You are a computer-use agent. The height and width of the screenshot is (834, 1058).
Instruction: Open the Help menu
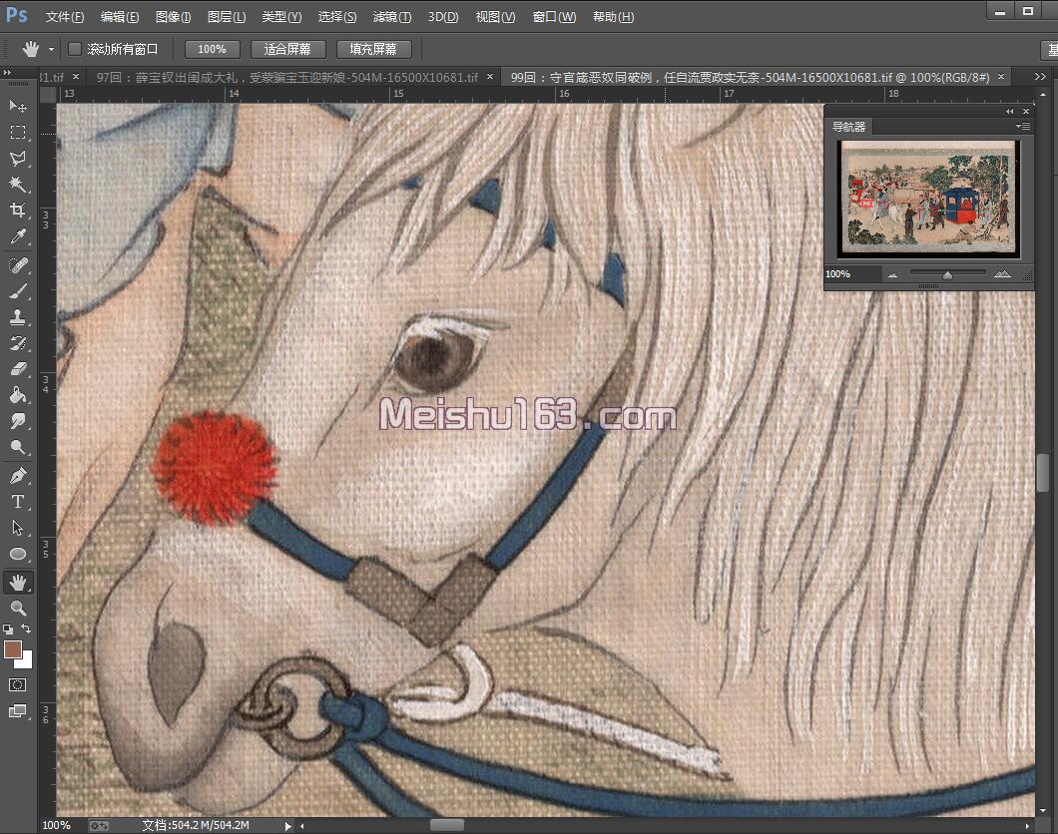point(613,17)
